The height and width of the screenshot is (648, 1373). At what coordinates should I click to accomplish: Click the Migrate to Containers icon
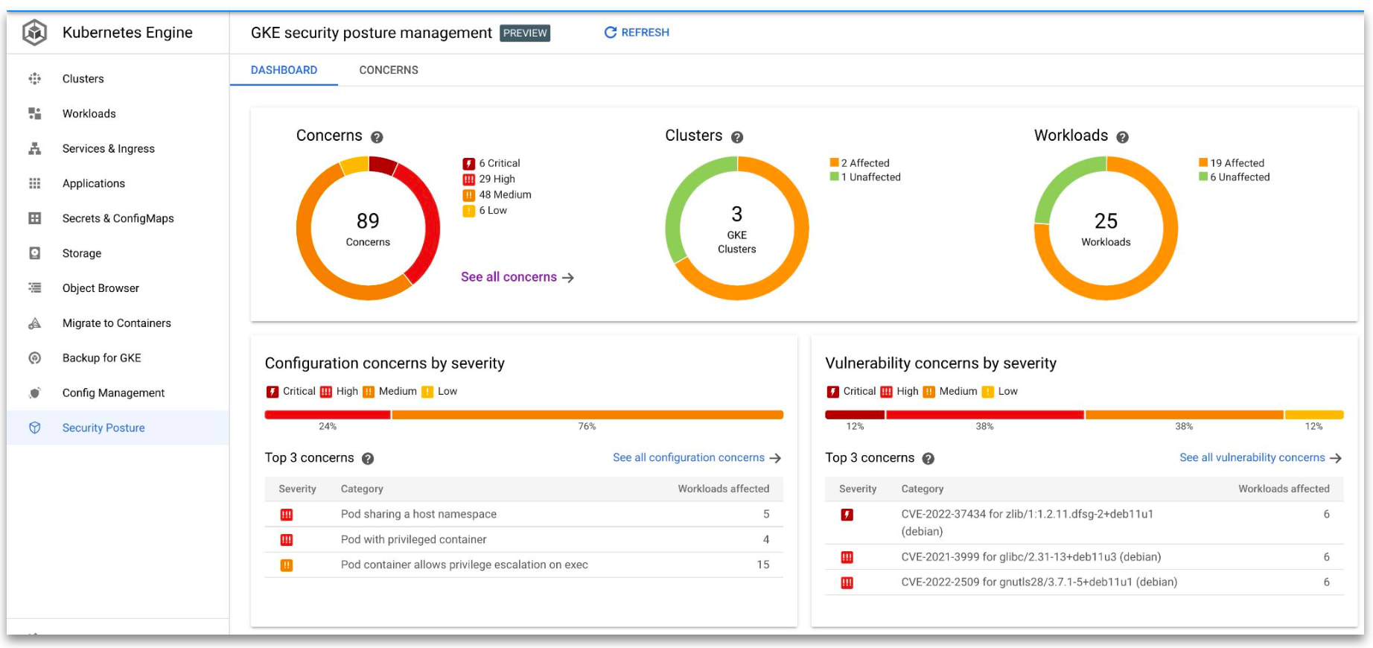(34, 323)
